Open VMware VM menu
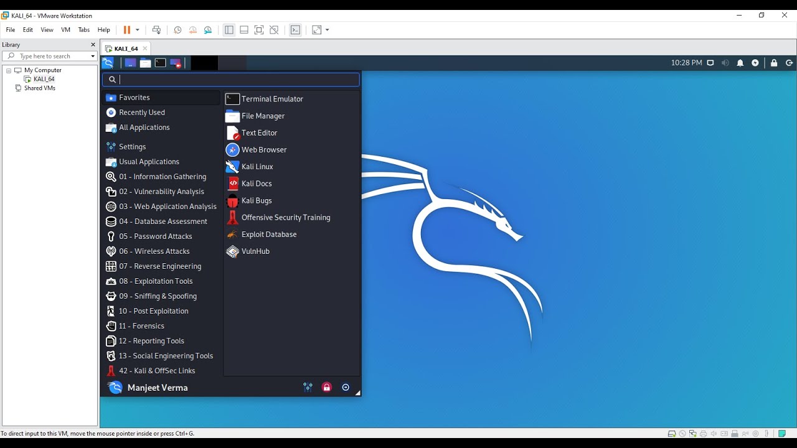Viewport: 797px width, 448px height. 65,30
